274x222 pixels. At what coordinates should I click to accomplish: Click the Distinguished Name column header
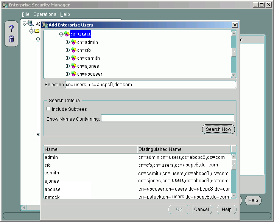184,149
